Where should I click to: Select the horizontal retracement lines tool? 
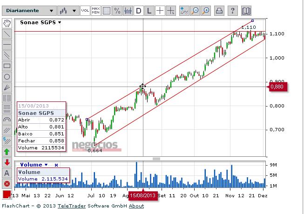click(x=7, y=109)
